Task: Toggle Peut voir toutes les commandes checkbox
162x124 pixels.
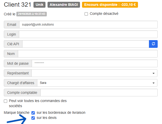Action: (x=6, y=101)
